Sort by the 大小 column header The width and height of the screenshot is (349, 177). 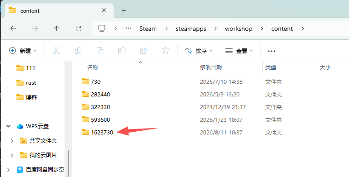point(325,67)
